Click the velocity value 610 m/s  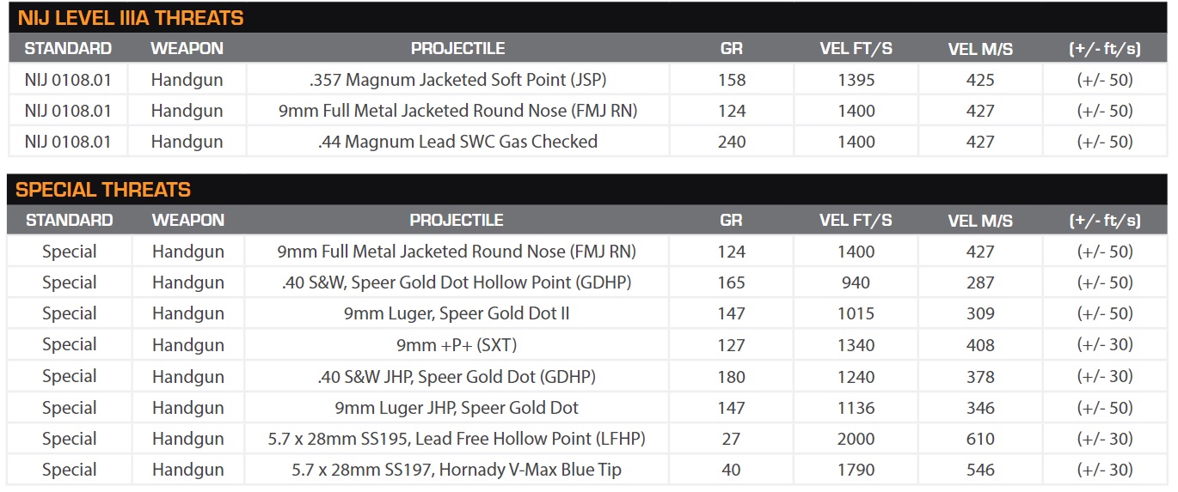[x=980, y=439]
